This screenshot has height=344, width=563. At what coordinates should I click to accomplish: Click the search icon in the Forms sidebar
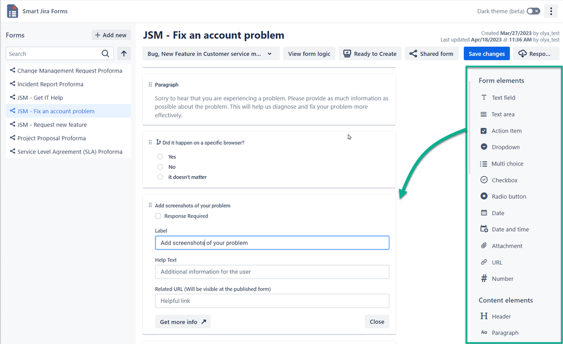105,53
